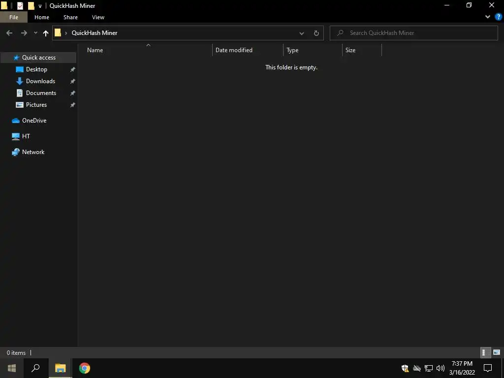Open the Action Center notifications icon
504x378 pixels.
tap(488, 368)
